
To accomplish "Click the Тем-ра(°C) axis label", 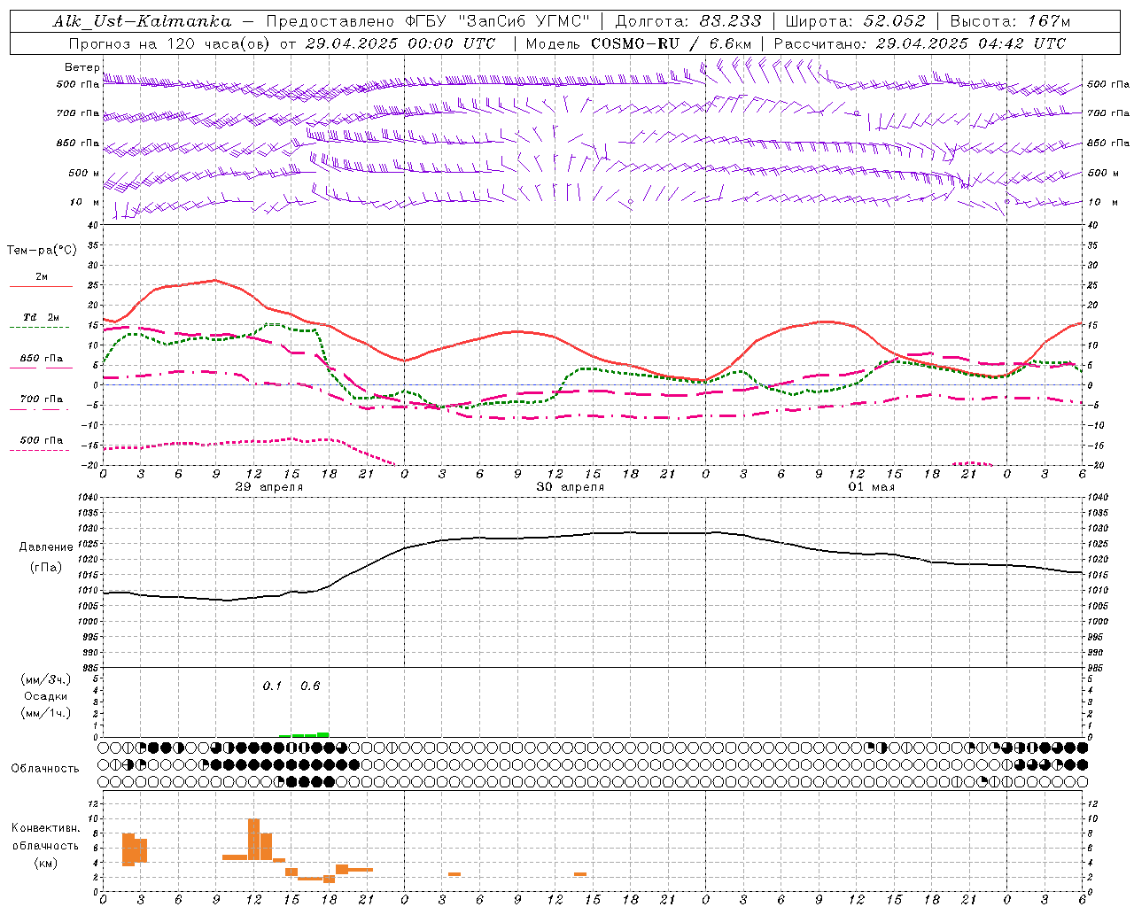I will [x=42, y=251].
